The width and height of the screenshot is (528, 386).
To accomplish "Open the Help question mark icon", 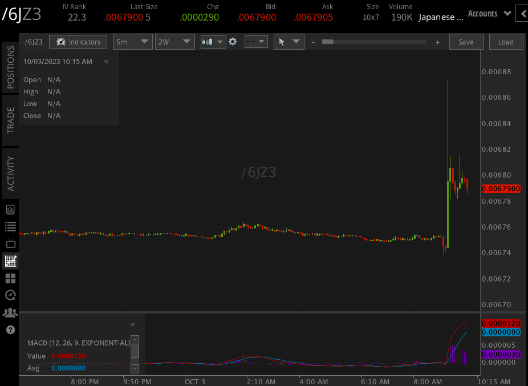I will (x=10, y=329).
